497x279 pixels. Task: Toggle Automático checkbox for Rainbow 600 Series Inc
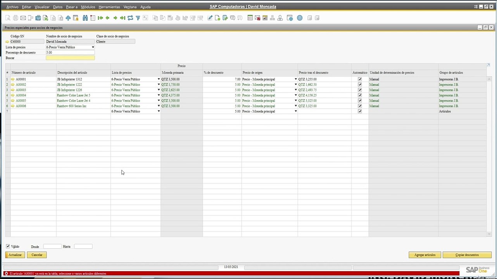tap(360, 106)
